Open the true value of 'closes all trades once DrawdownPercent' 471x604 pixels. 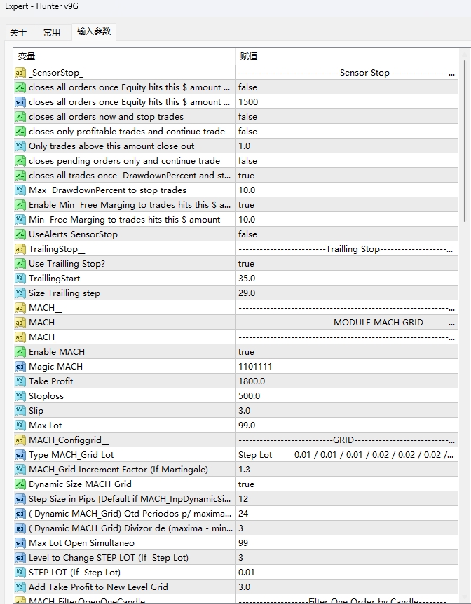click(x=347, y=176)
